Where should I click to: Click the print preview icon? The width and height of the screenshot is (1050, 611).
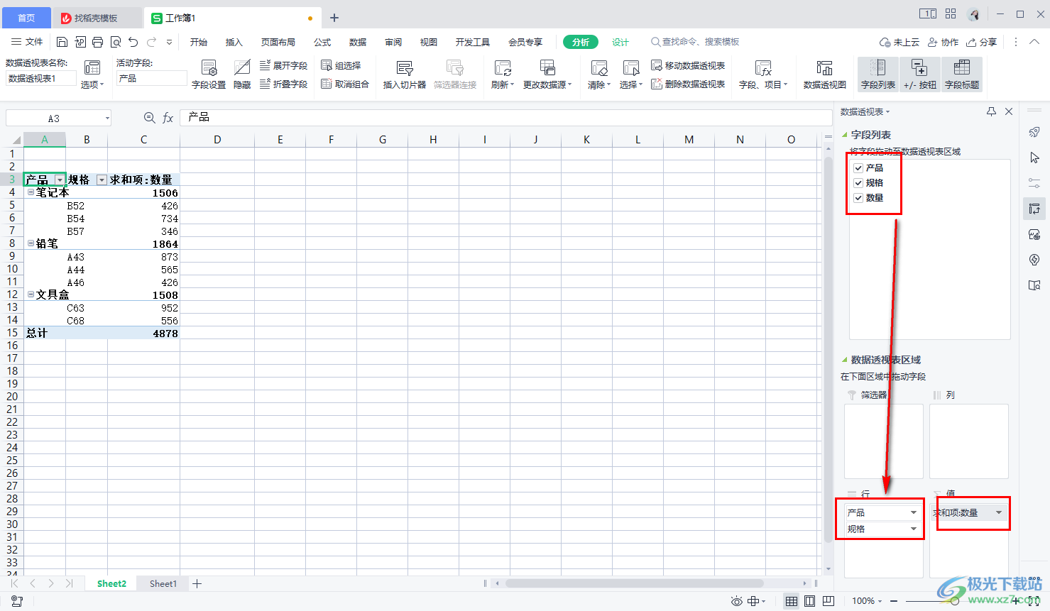[116, 42]
